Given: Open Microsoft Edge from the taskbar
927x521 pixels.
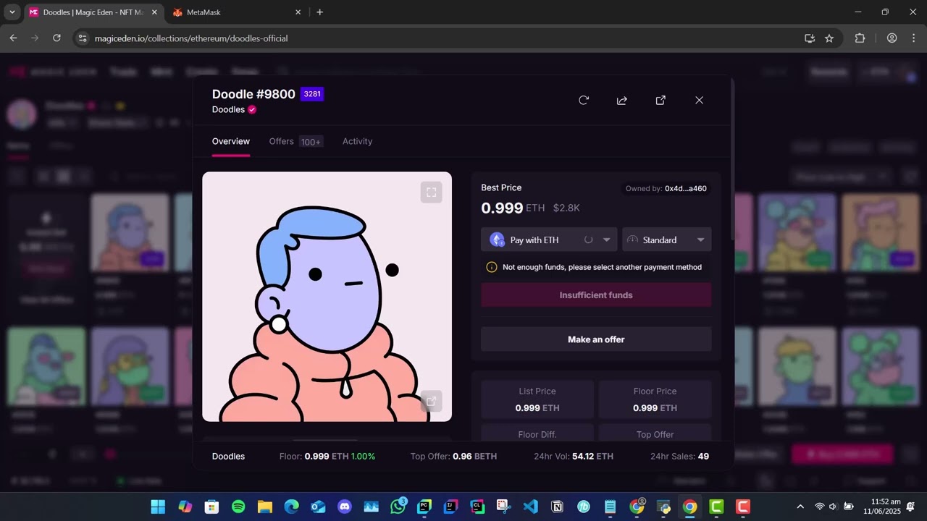Looking at the screenshot, I should point(292,507).
